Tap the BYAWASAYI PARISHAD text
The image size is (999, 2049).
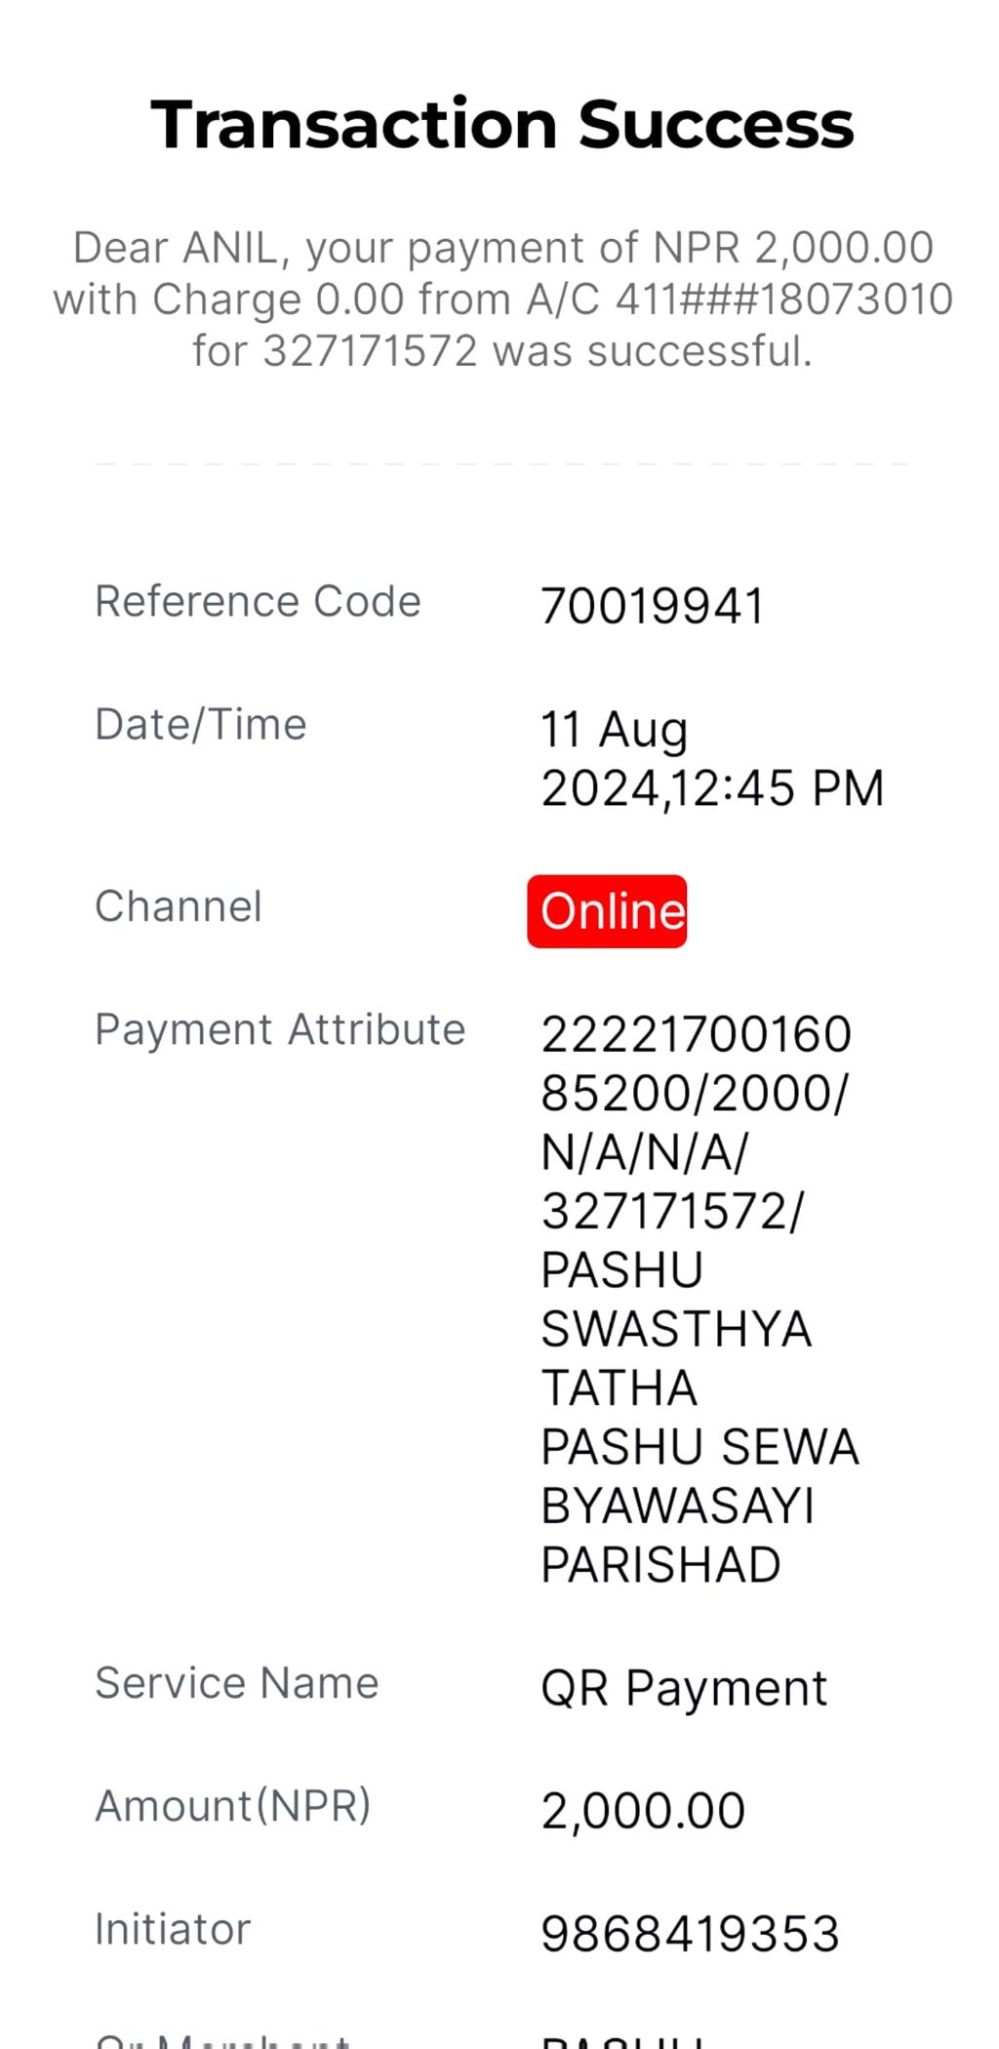pos(677,1536)
